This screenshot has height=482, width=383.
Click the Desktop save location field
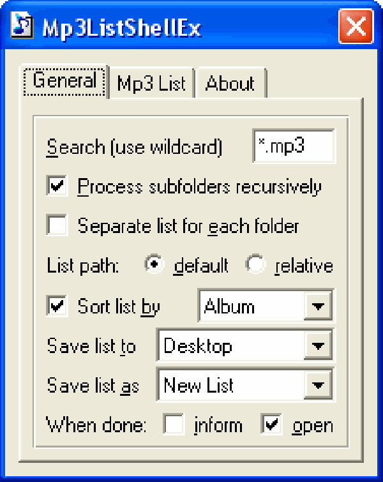click(230, 346)
